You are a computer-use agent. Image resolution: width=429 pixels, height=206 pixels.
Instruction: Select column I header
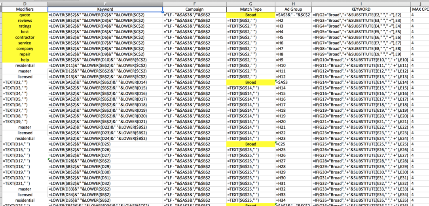pos(361,4)
